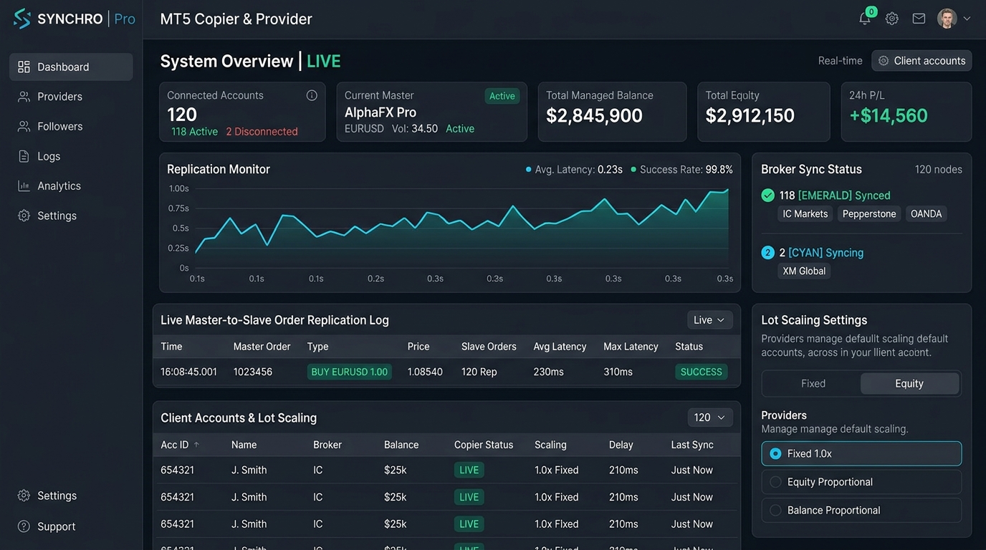Open the notifications bell

click(x=865, y=19)
